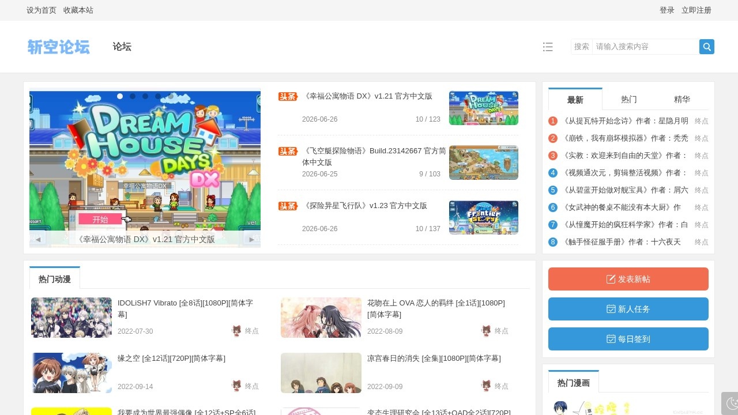The height and width of the screenshot is (415, 738).
Task: Open 凉宫春日的消失 [全集][1080P] post title
Action: pos(434,358)
